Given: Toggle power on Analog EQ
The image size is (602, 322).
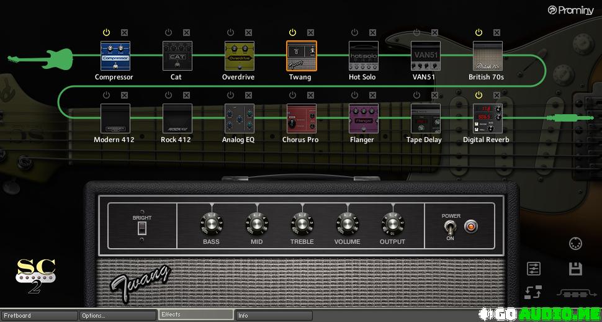Looking at the screenshot, I should (230, 95).
